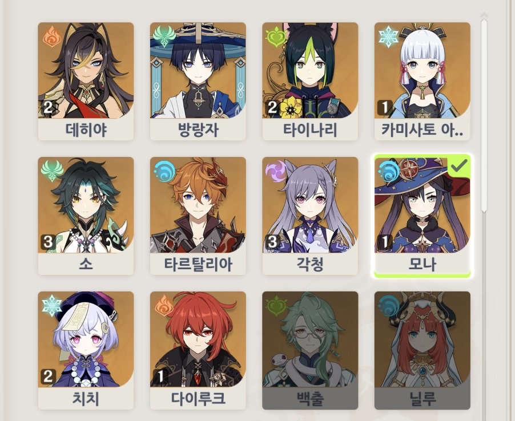Click the Electro element icon on 각청
515x421 pixels.
click(276, 171)
